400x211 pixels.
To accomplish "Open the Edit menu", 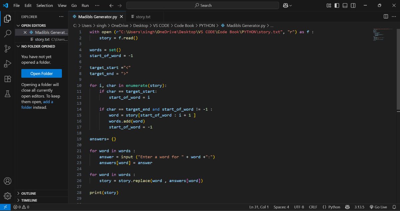I will (x=28, y=5).
